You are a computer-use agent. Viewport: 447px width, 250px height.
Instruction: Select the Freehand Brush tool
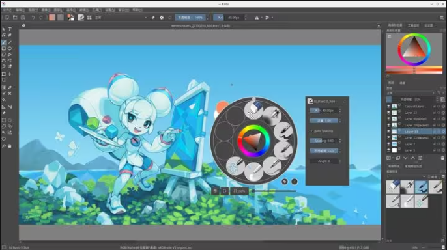click(x=4, y=42)
